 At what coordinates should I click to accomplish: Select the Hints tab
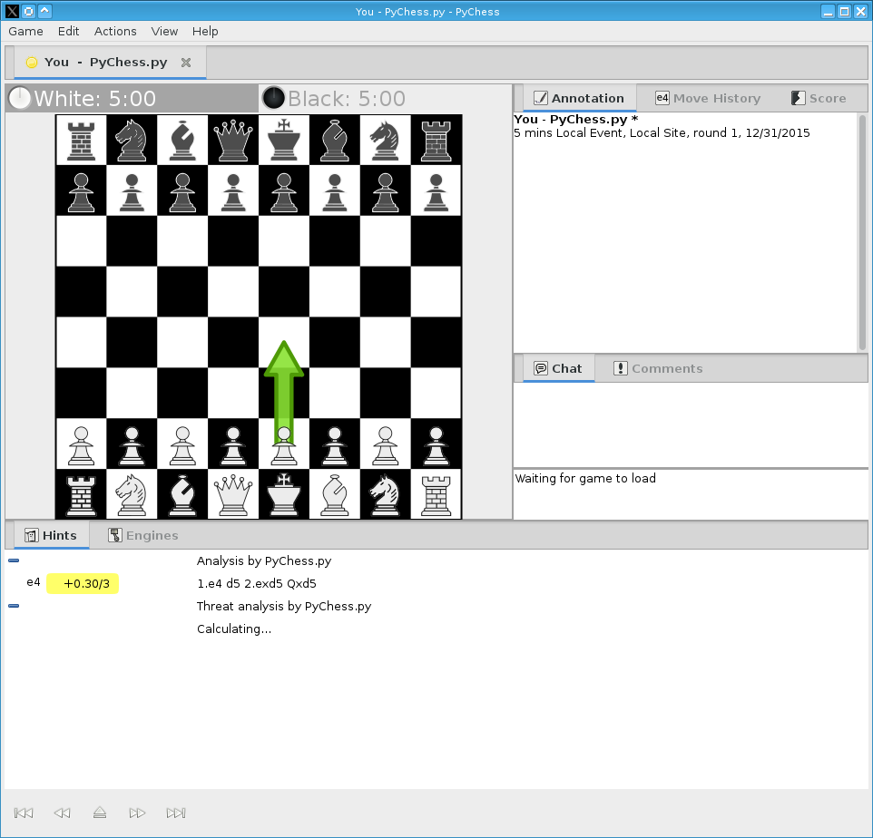tap(51, 535)
